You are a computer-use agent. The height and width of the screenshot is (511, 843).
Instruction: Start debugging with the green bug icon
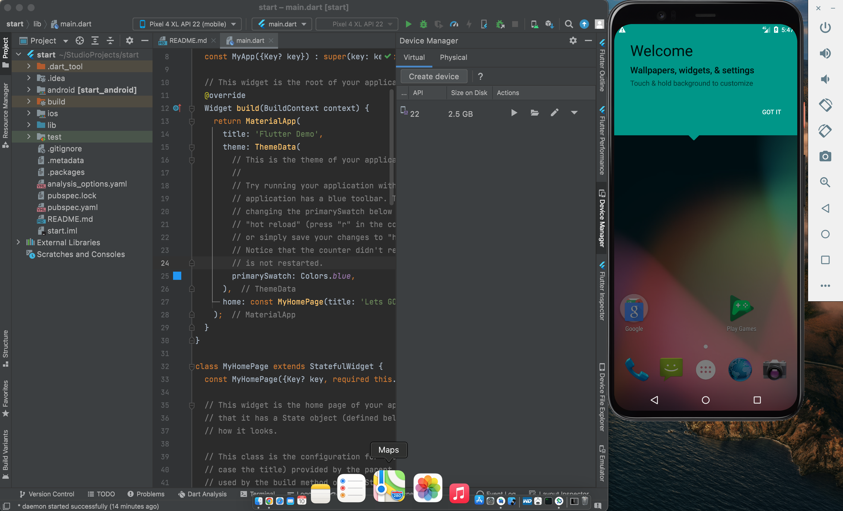click(x=423, y=24)
